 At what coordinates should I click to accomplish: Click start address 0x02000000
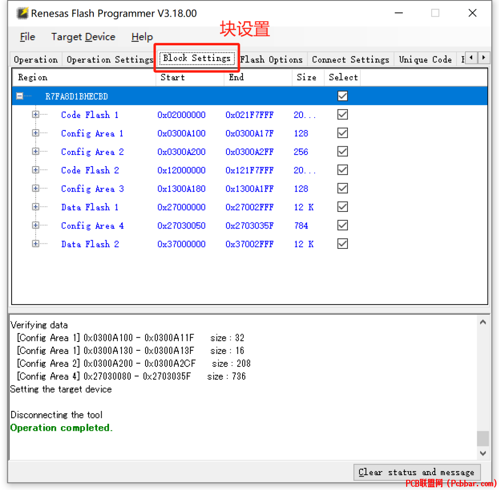point(182,115)
